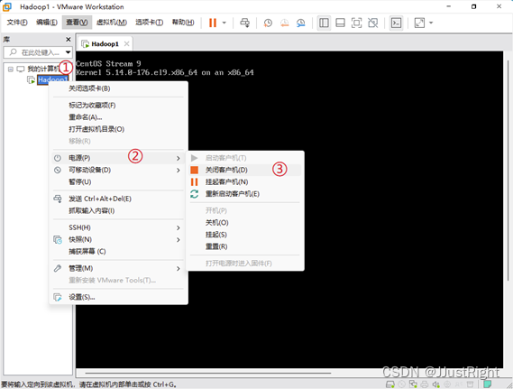Viewport: 513px width, 389px height.
Task: Click the network adapter status bar icon
Action: coord(413,384)
